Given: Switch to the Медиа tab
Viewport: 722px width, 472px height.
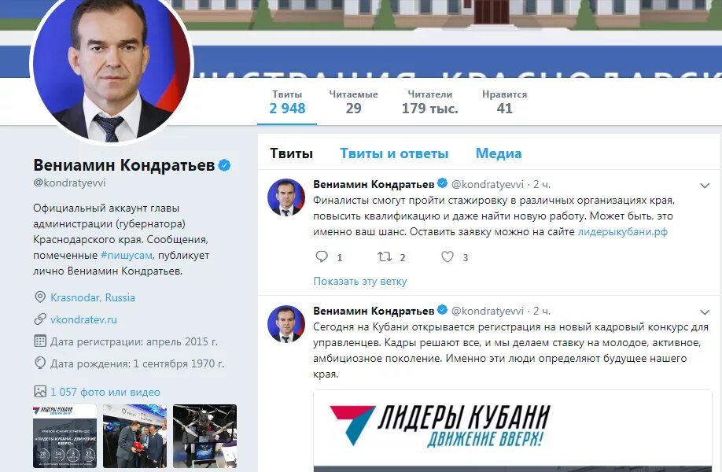Looking at the screenshot, I should point(499,153).
